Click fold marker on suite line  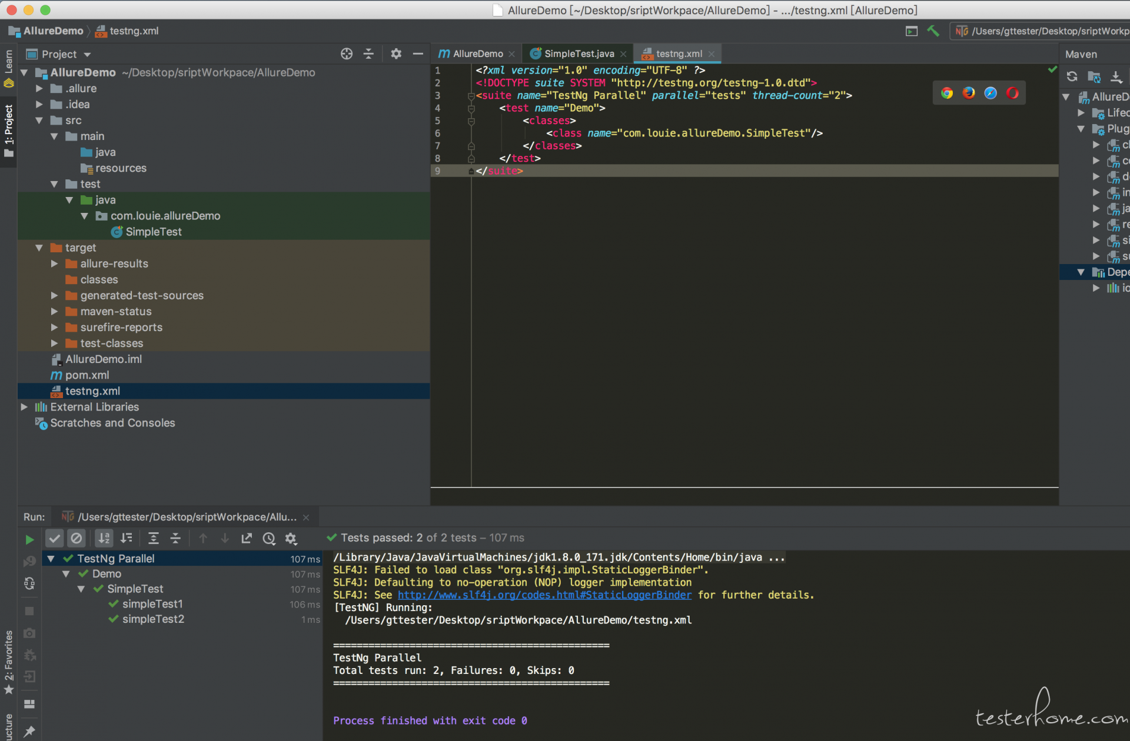471,95
